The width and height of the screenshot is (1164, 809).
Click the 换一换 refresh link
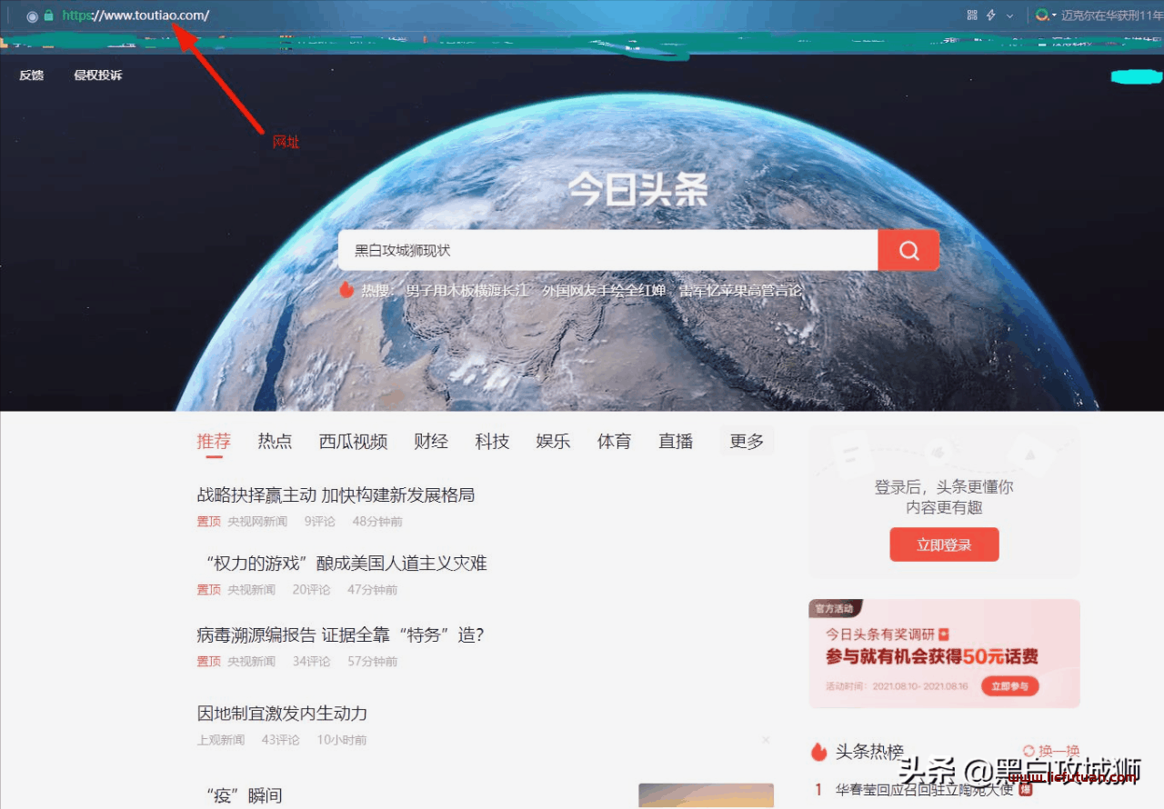pos(1051,751)
